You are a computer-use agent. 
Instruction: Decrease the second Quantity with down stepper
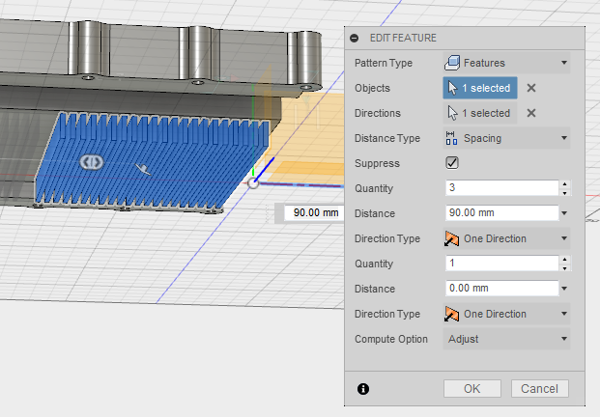pyautogui.click(x=564, y=267)
